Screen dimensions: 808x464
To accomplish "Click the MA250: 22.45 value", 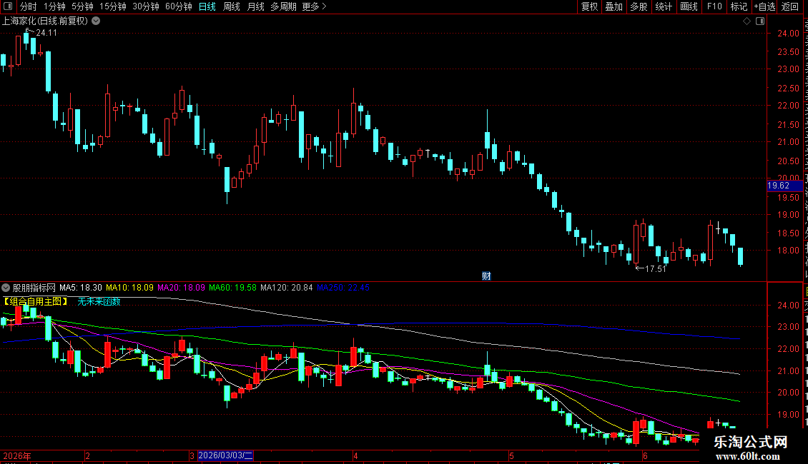I will click(343, 288).
